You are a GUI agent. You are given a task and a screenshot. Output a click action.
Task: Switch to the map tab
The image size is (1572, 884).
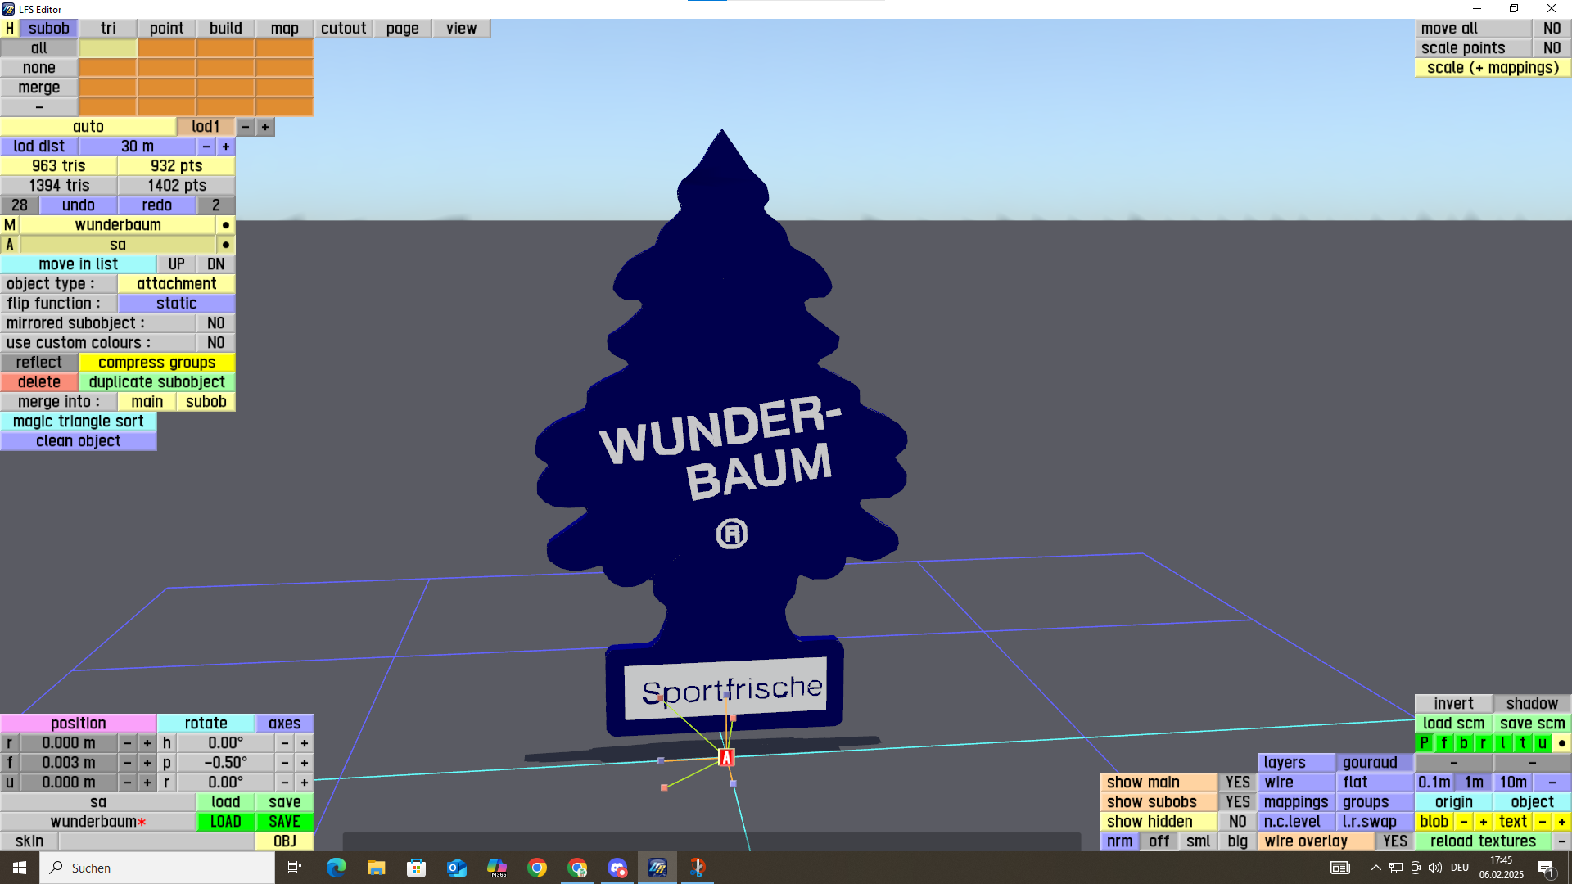tap(284, 29)
